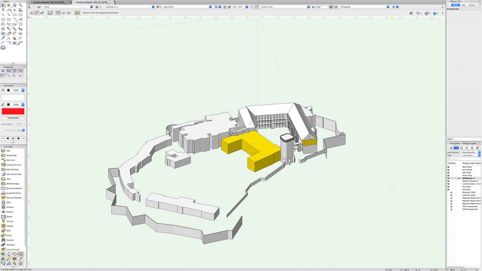Toggle visibility of East Wing layer
482x271 pixels.
point(448,172)
